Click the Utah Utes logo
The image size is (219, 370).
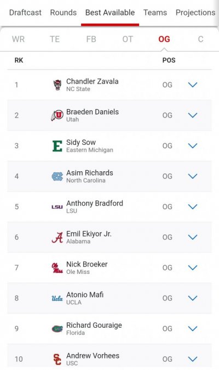point(57,115)
